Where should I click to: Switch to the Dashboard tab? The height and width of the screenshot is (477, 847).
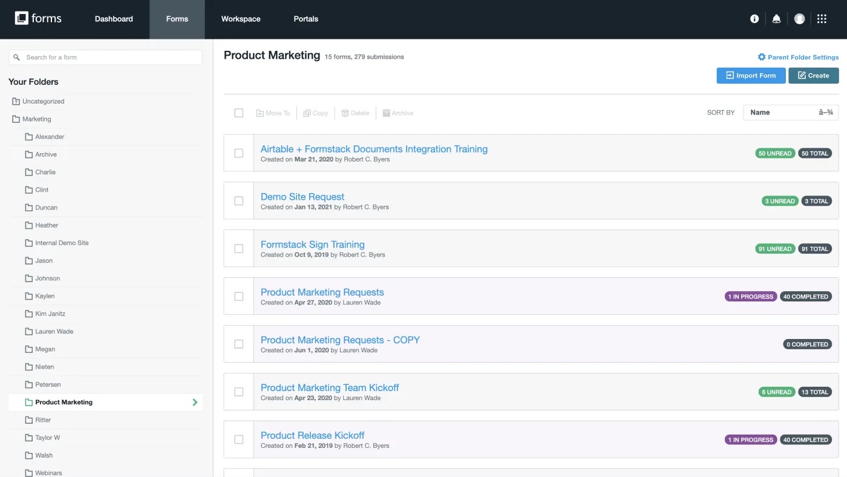(114, 19)
